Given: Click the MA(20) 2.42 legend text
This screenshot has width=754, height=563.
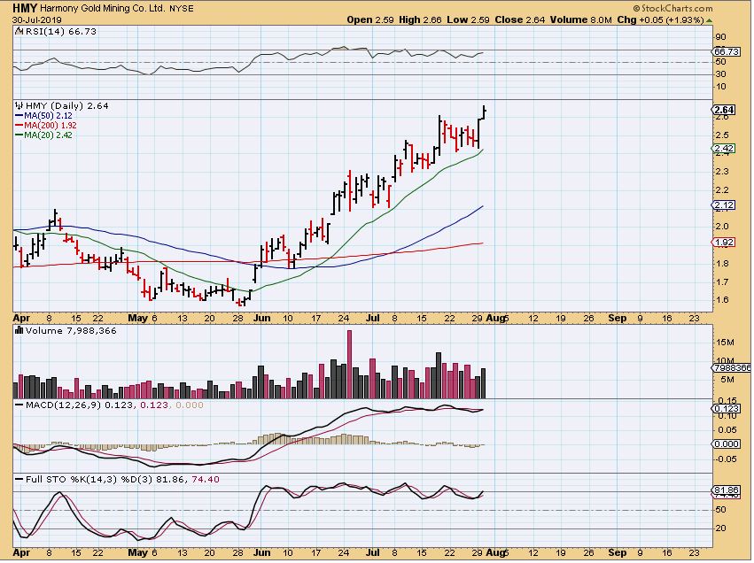Looking at the screenshot, I should click(48, 135).
